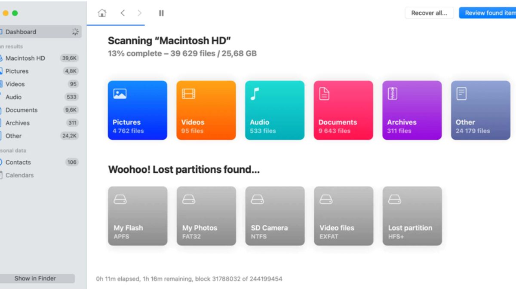Pause the ongoing scan
The image size is (516, 290).
click(161, 13)
